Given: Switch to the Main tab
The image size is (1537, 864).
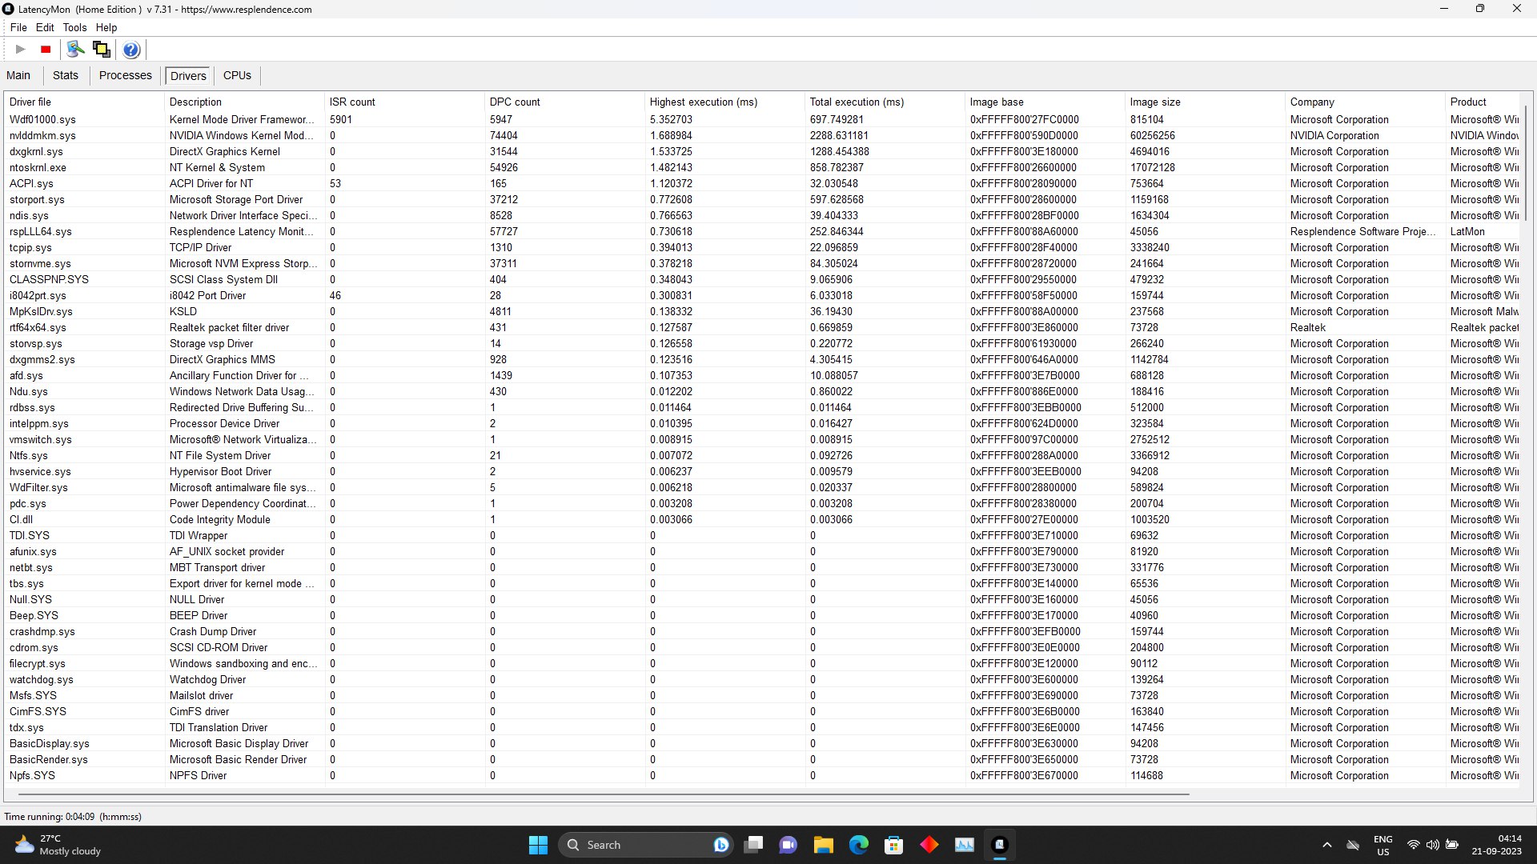Looking at the screenshot, I should 18,75.
